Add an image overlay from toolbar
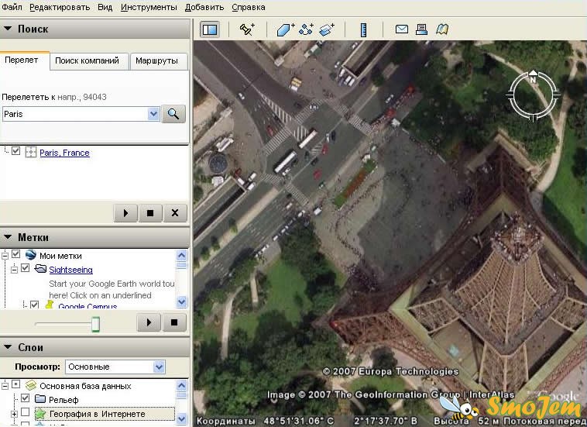The image size is (587, 427). pyautogui.click(x=327, y=29)
